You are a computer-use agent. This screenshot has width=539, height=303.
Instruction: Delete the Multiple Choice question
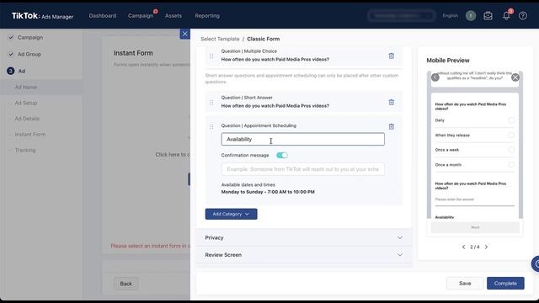coord(391,56)
